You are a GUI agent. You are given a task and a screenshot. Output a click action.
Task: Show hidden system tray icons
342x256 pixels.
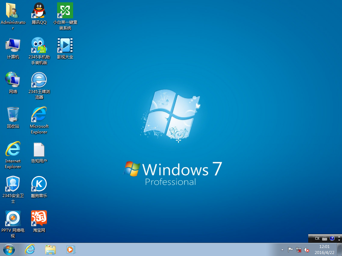pyautogui.click(x=282, y=250)
